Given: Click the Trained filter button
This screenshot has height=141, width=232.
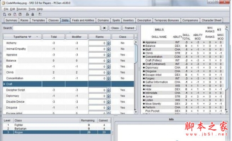Looking at the screenshot, I should click(129, 28).
